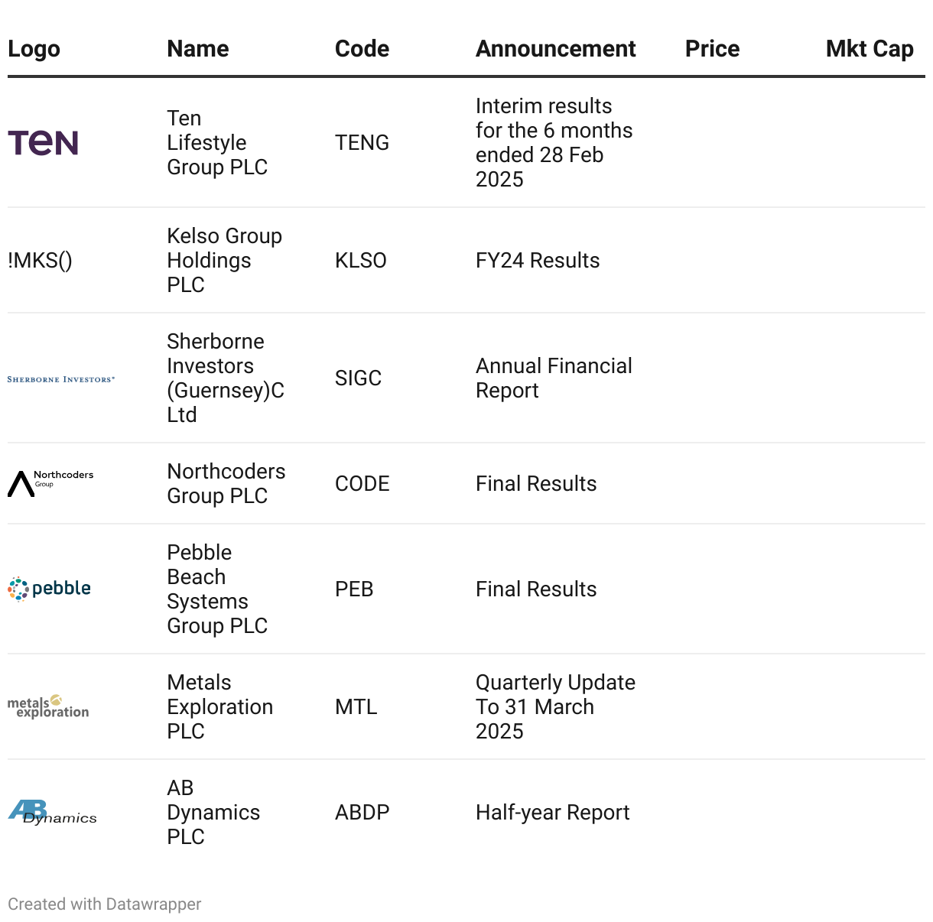Select the SIGC ticker code
This screenshot has width=933, height=922.
pyautogui.click(x=358, y=378)
